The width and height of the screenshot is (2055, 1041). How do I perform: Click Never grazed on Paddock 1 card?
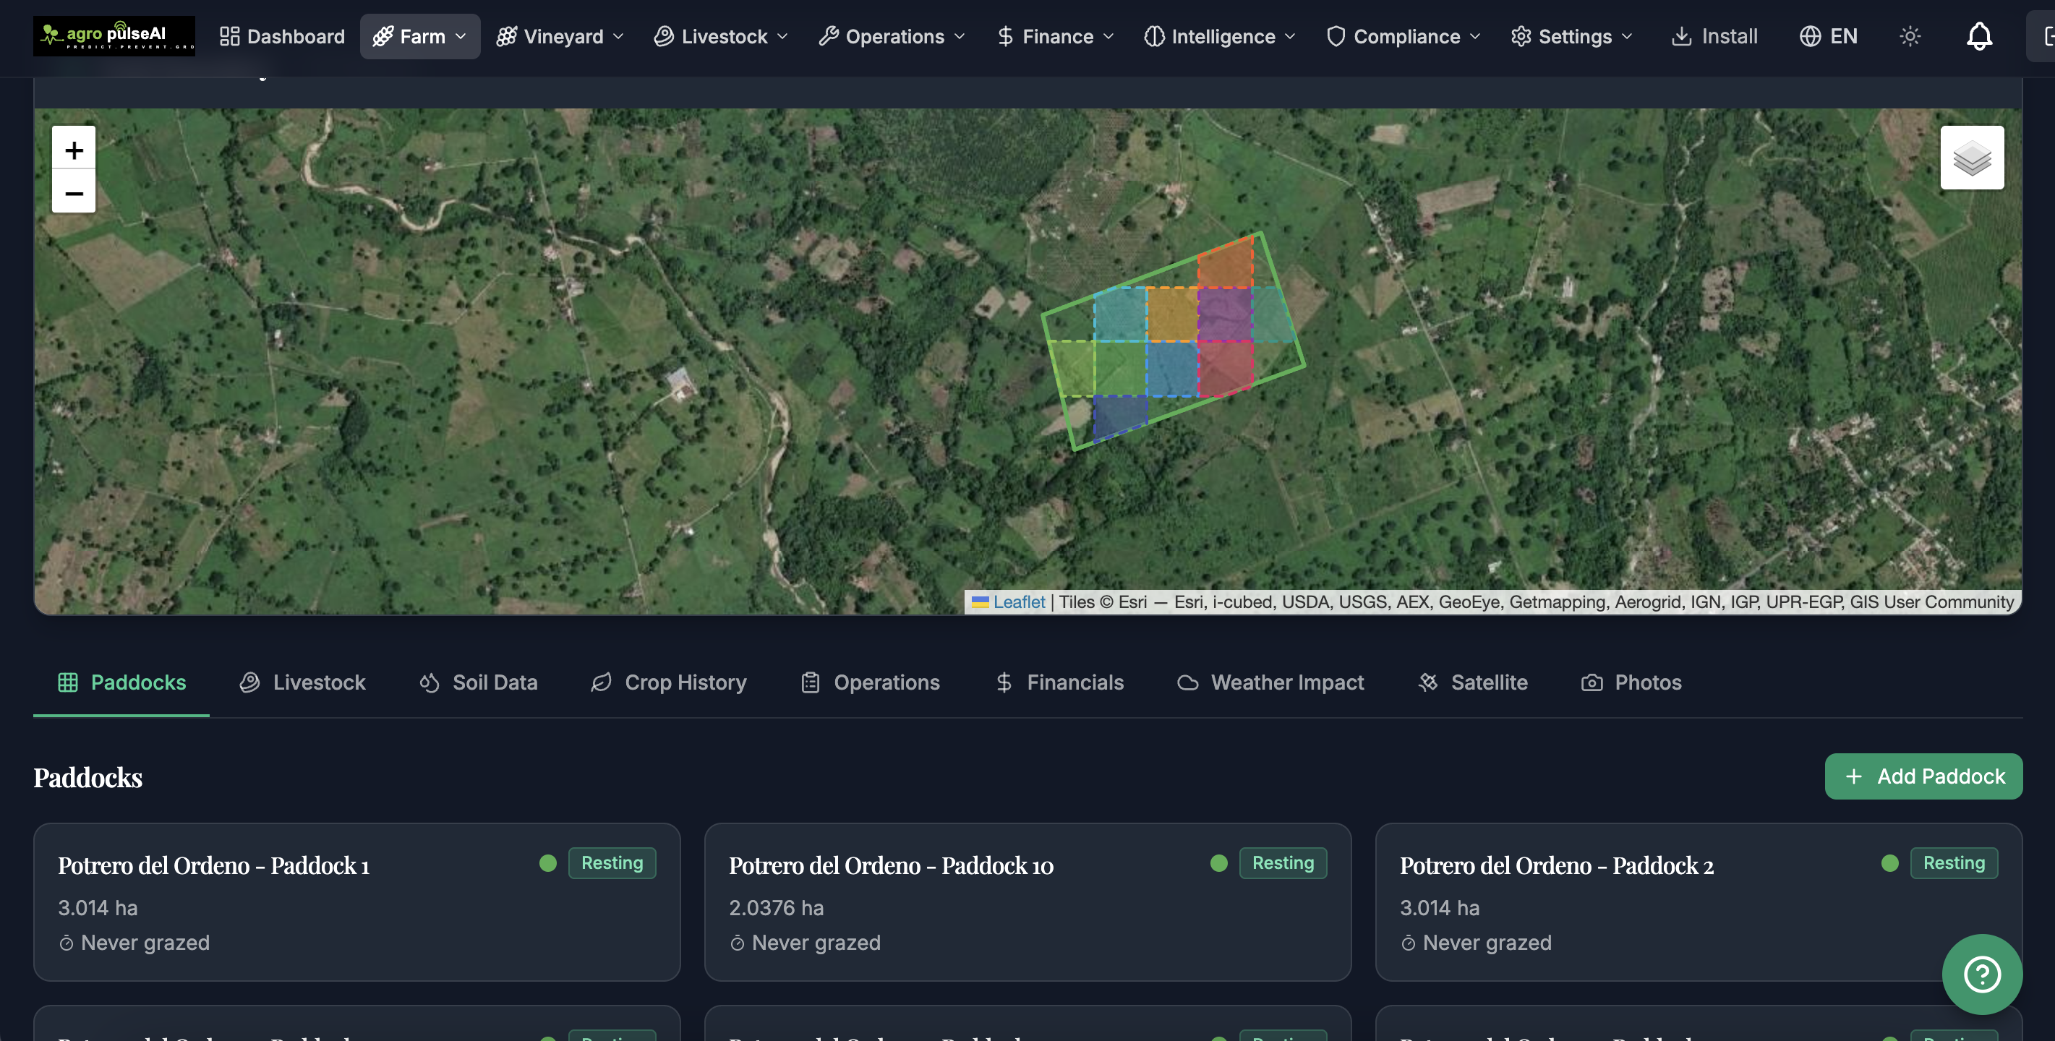(x=145, y=942)
